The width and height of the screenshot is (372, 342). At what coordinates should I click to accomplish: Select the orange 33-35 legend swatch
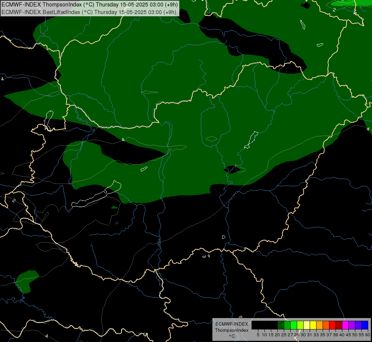(320, 325)
